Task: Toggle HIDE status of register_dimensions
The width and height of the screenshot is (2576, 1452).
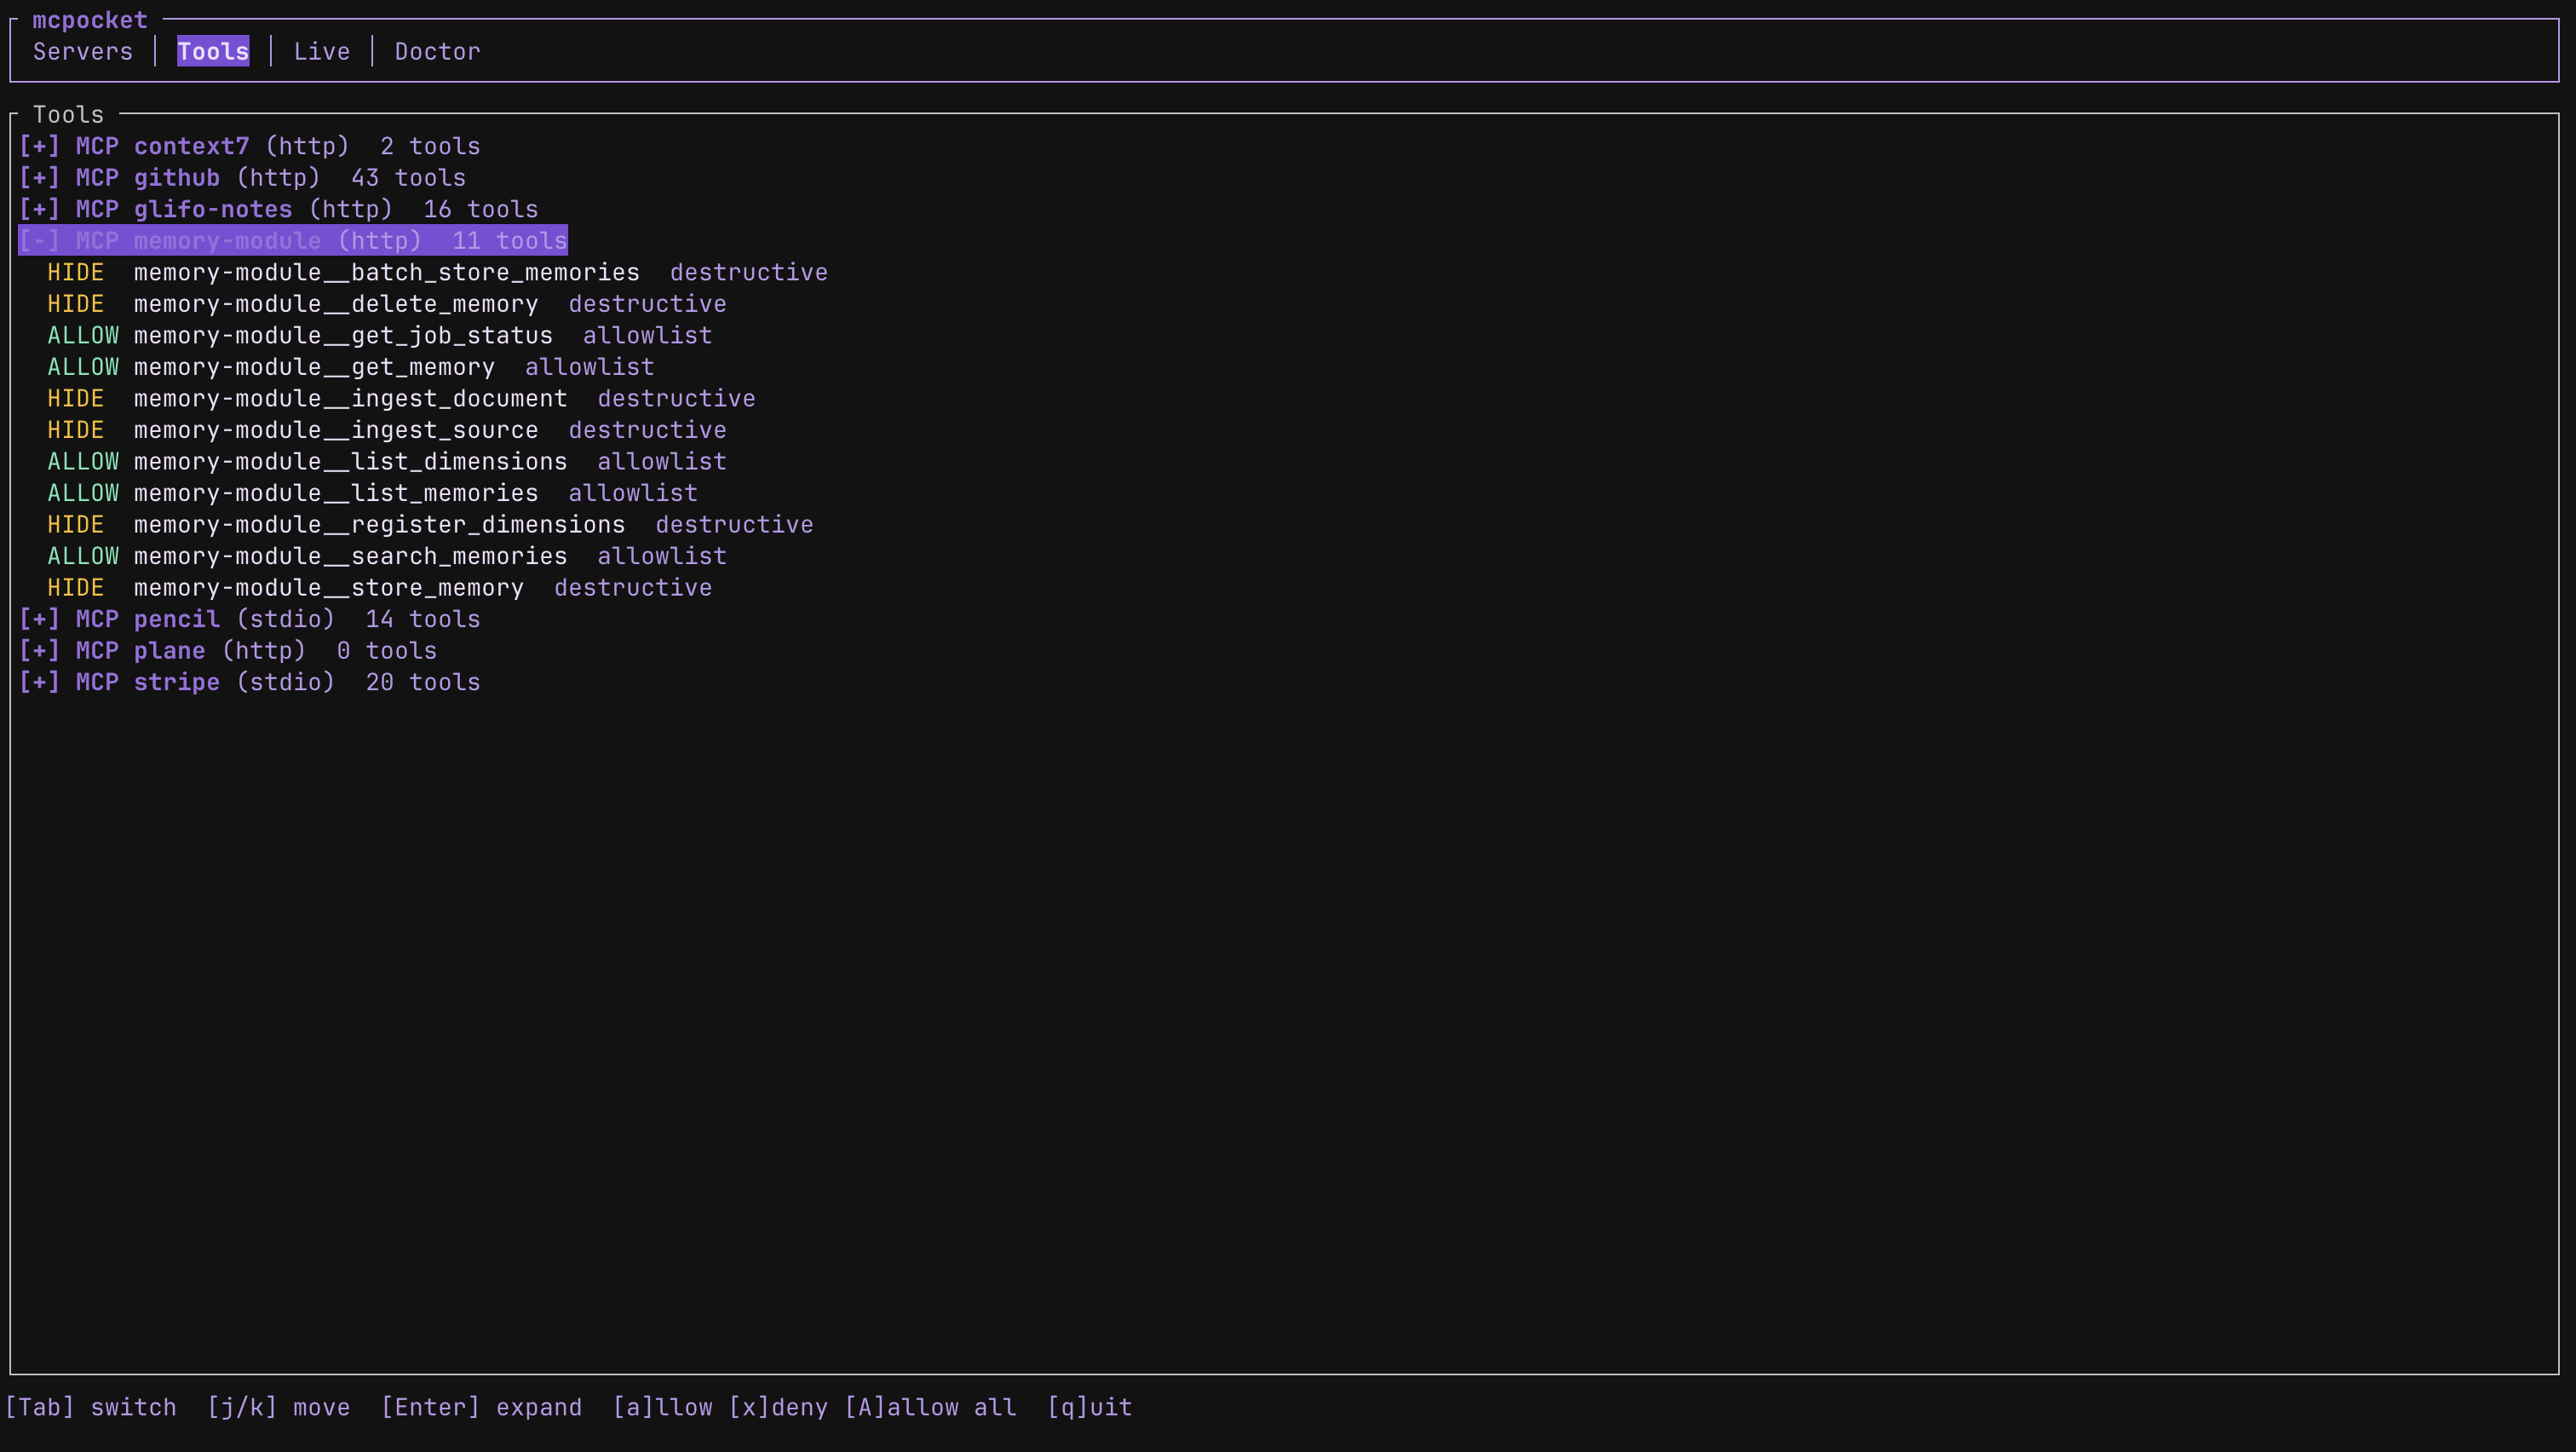Action: tap(76, 524)
